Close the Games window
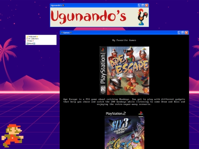Viewport: 199px width, 149px height. 186,33
